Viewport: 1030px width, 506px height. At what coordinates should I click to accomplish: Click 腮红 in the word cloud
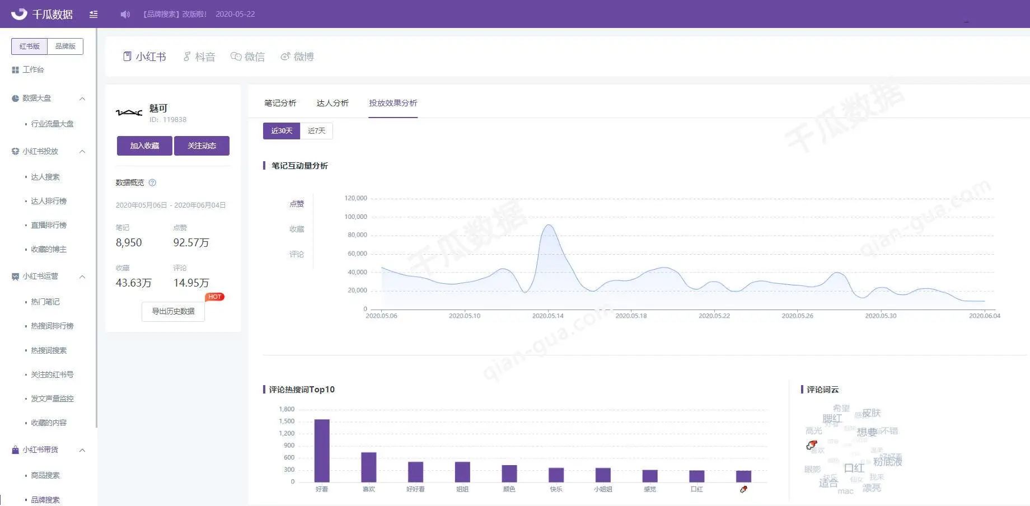[832, 418]
